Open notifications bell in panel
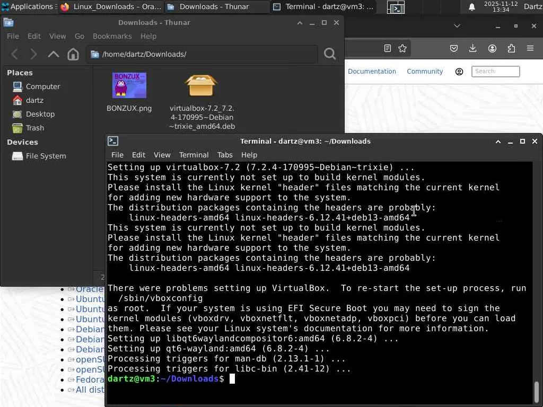The image size is (543, 407). click(x=471, y=7)
